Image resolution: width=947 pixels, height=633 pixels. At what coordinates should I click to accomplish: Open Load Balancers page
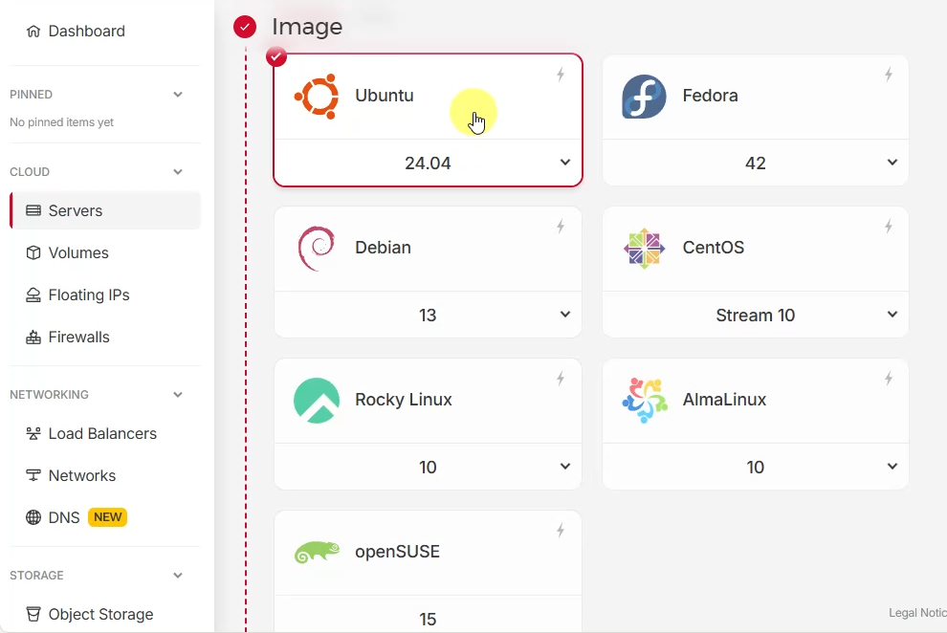(x=102, y=433)
